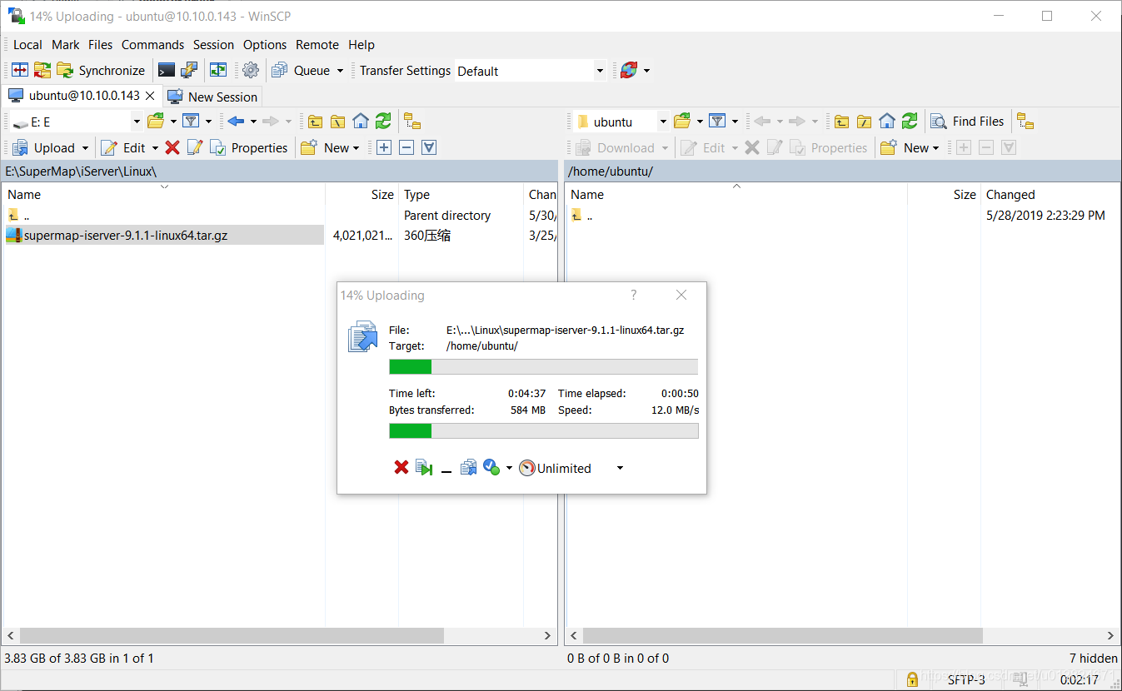The width and height of the screenshot is (1122, 691).
Task: Sort local panel by Size column header
Action: click(x=362, y=194)
